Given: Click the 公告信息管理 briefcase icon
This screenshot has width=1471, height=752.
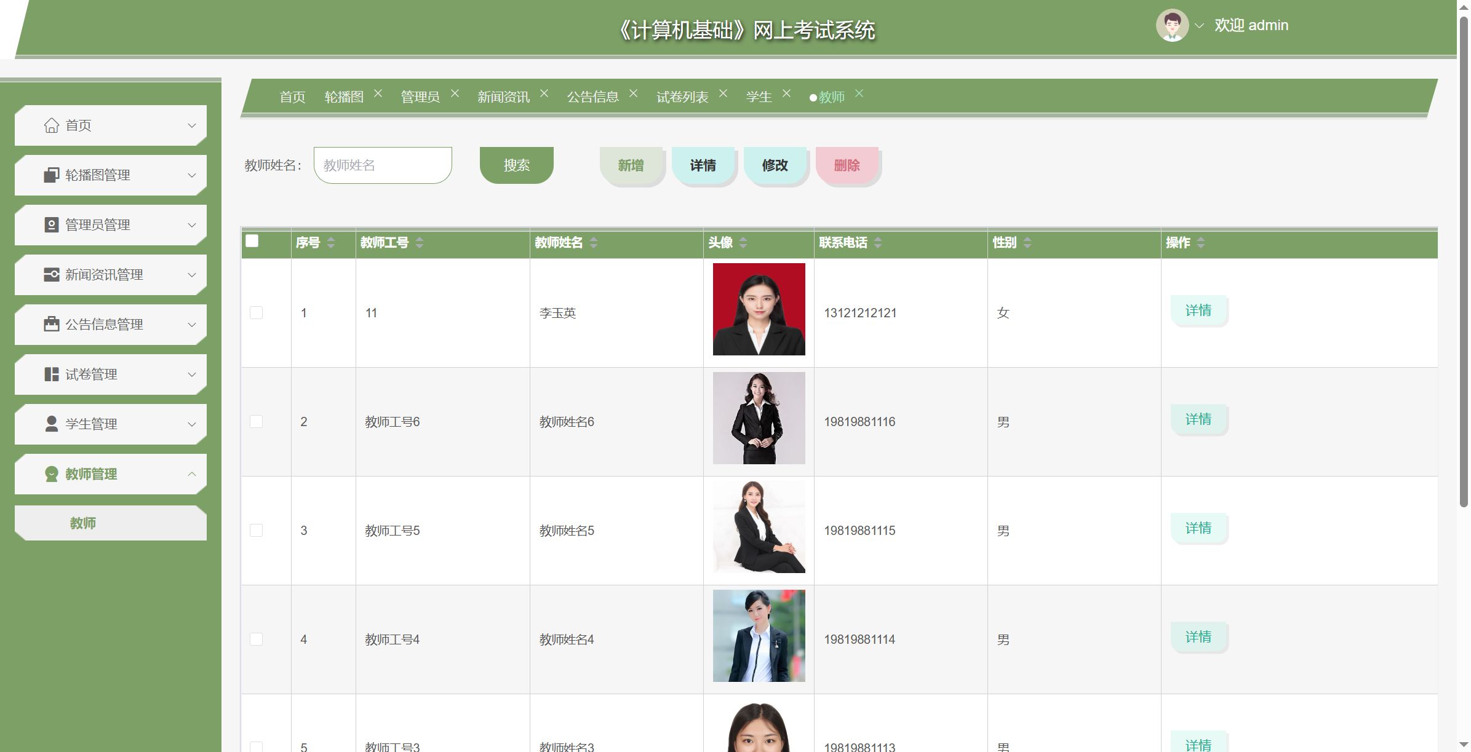Looking at the screenshot, I should pyautogui.click(x=52, y=325).
